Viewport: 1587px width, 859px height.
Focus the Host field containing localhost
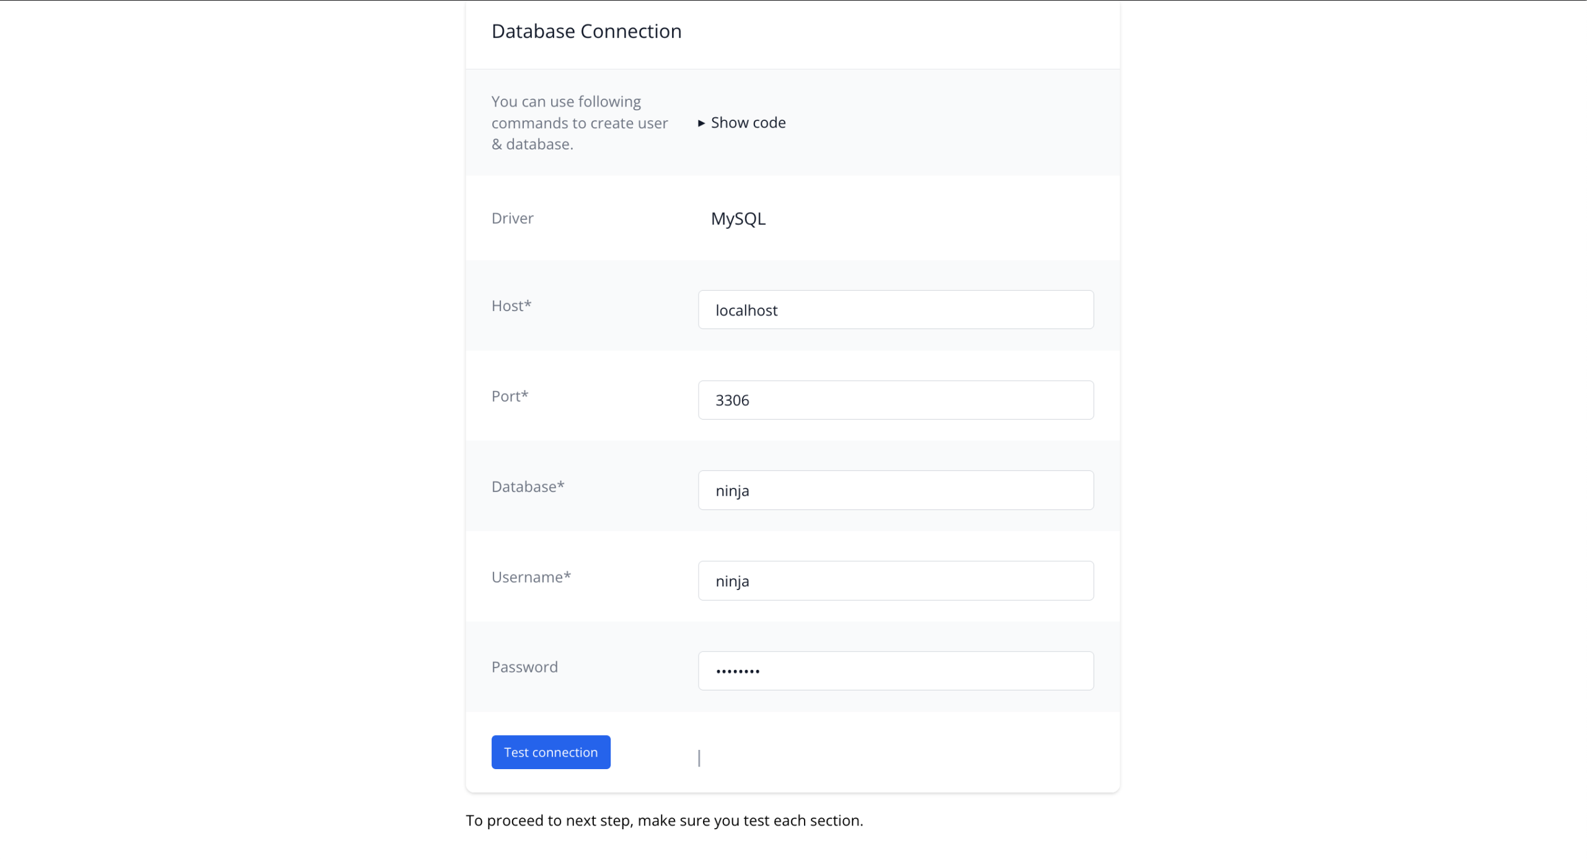tap(895, 310)
